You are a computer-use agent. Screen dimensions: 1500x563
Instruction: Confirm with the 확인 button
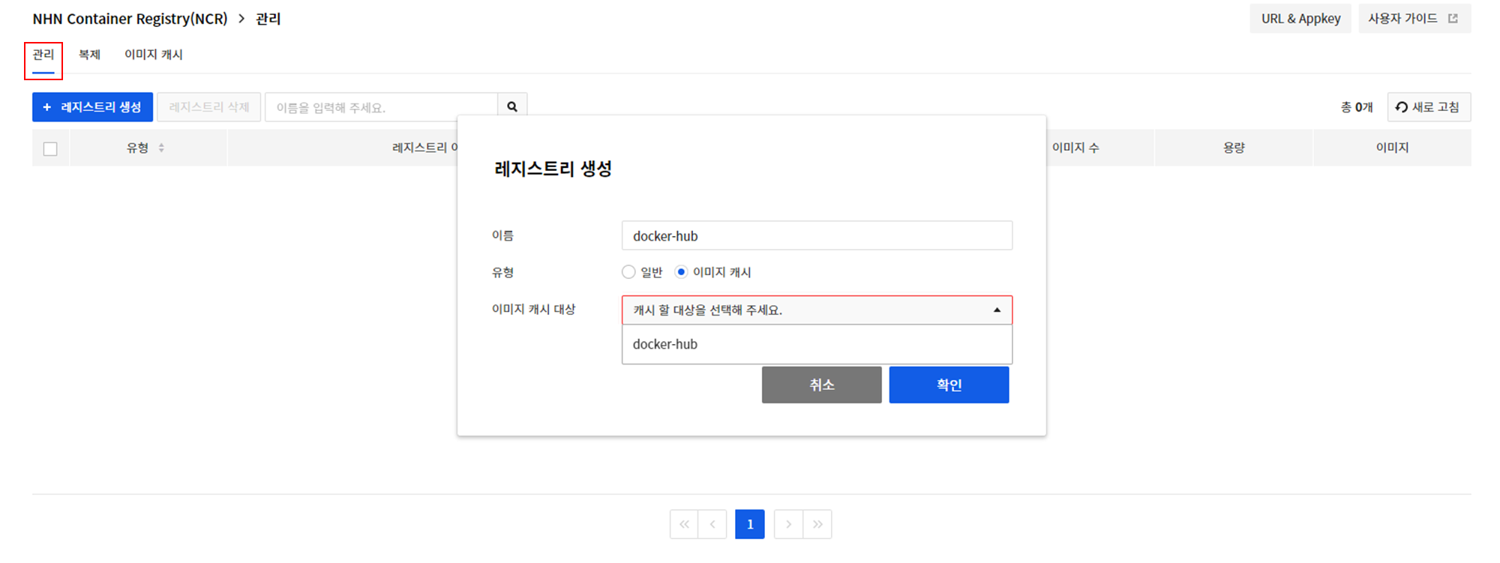[949, 385]
